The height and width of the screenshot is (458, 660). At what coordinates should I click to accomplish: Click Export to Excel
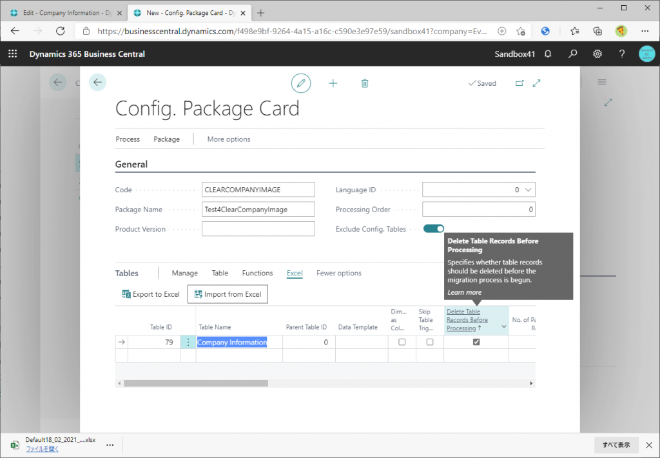(151, 294)
